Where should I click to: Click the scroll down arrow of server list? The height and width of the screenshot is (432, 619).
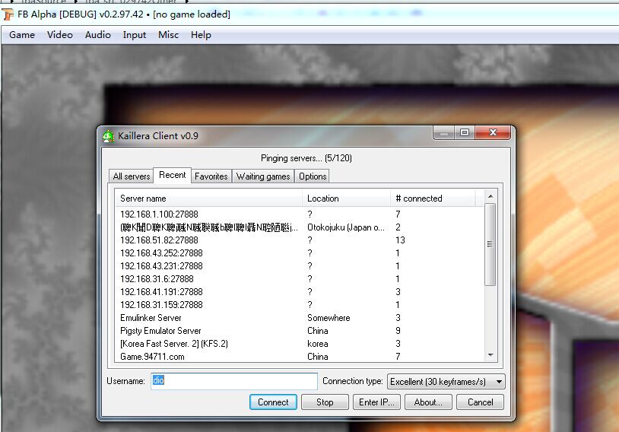[x=490, y=355]
